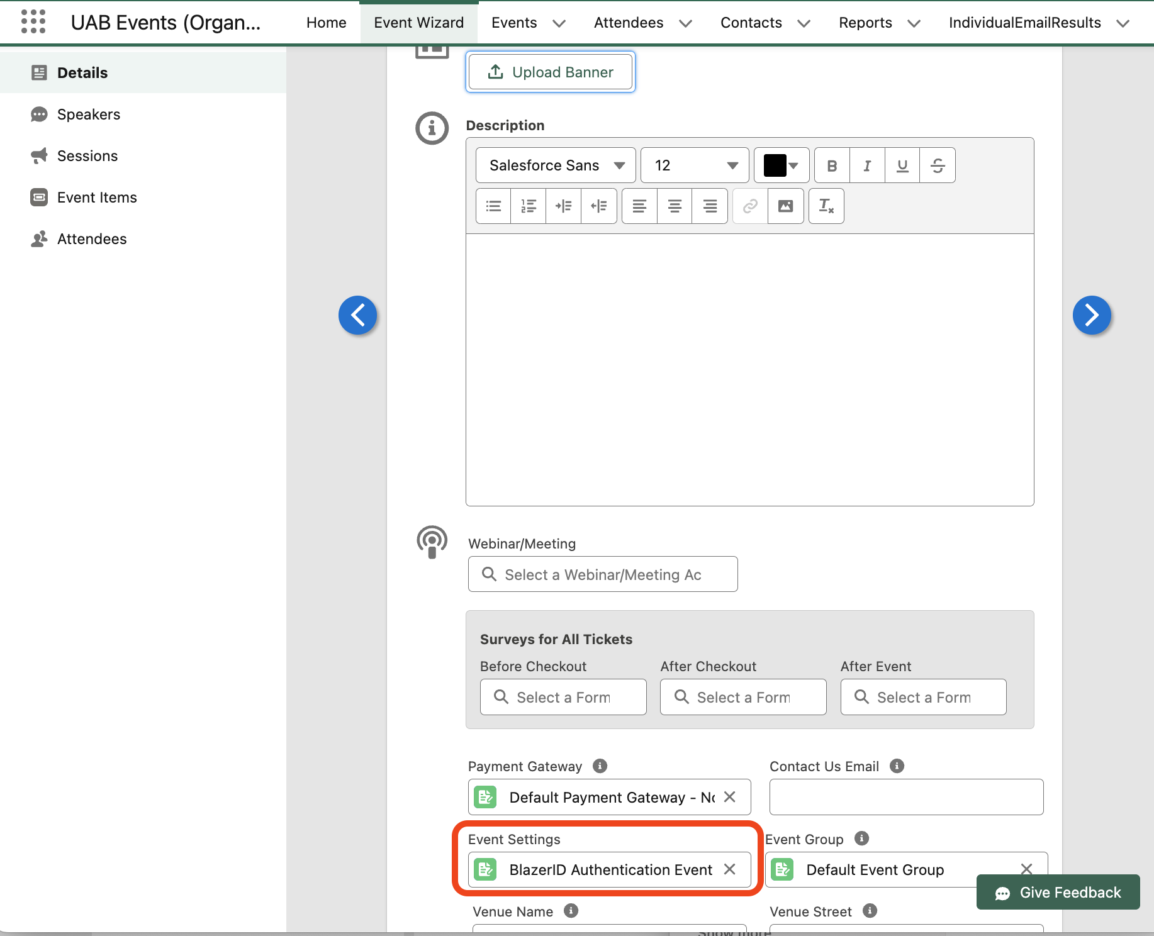Switch to the Event Wizard tab
Image resolution: width=1154 pixels, height=936 pixels.
[418, 23]
